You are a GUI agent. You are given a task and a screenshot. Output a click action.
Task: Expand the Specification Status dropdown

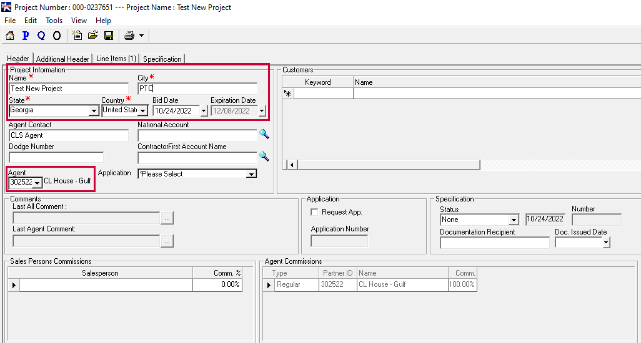514,220
